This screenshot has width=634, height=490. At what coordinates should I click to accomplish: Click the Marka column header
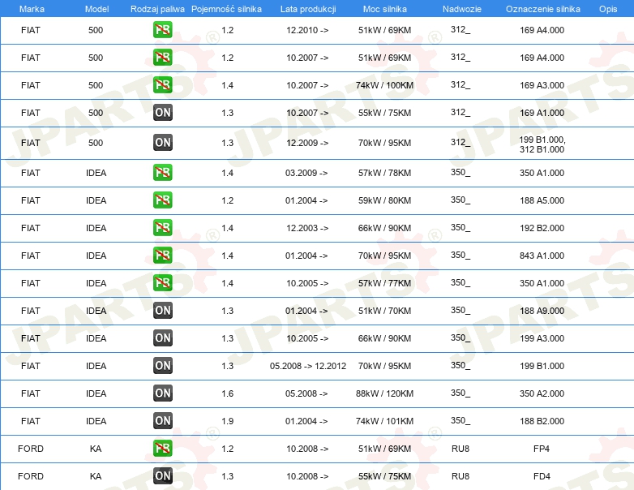point(32,9)
